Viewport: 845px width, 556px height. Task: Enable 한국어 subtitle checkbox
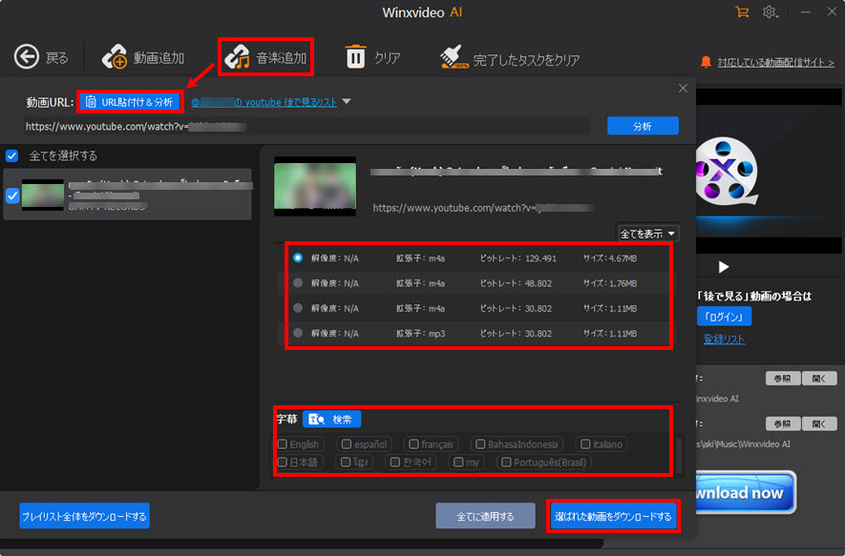point(394,462)
